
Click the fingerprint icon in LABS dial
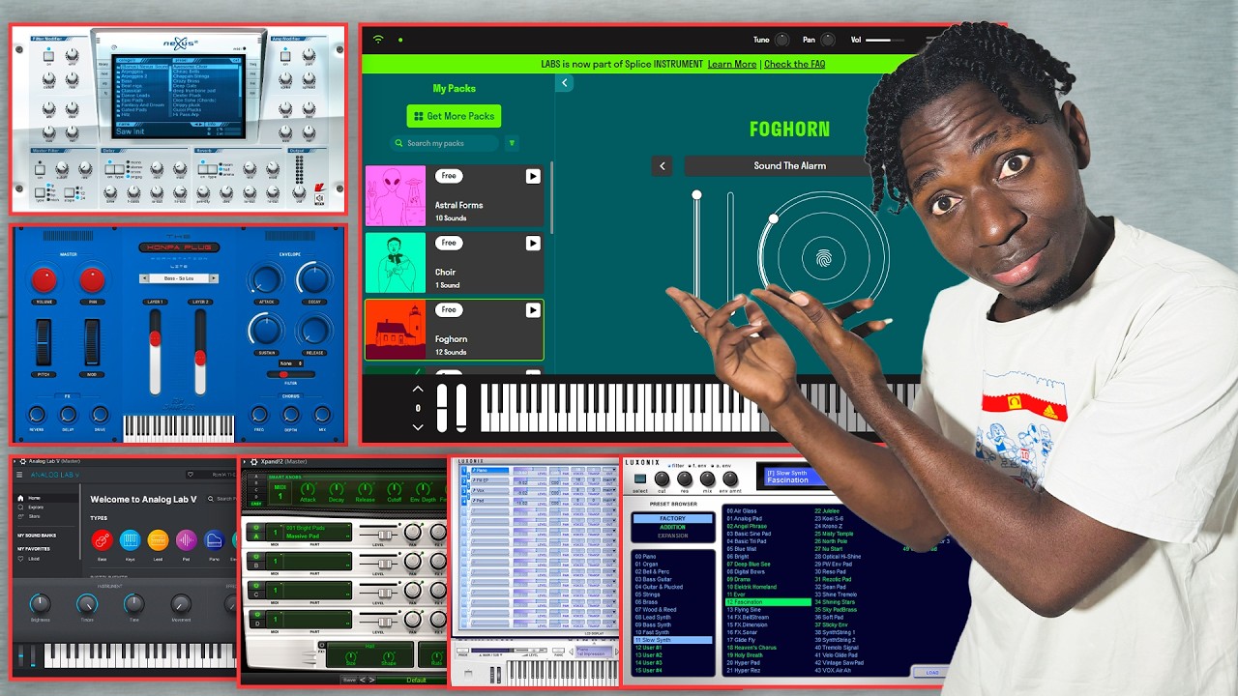824,259
